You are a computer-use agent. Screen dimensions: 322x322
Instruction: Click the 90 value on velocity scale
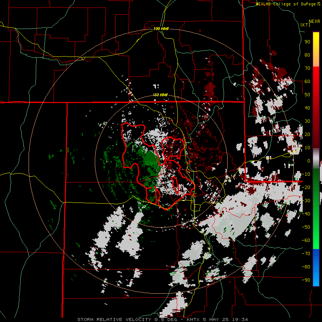pos(307,42)
